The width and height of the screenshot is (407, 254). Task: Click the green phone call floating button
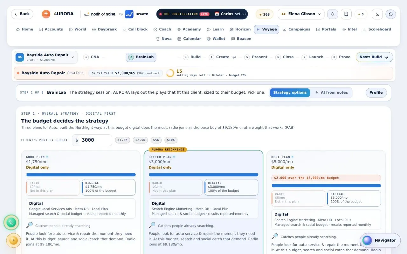[11, 223]
